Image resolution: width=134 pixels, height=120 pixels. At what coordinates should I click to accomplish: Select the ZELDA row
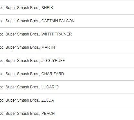click(67, 100)
